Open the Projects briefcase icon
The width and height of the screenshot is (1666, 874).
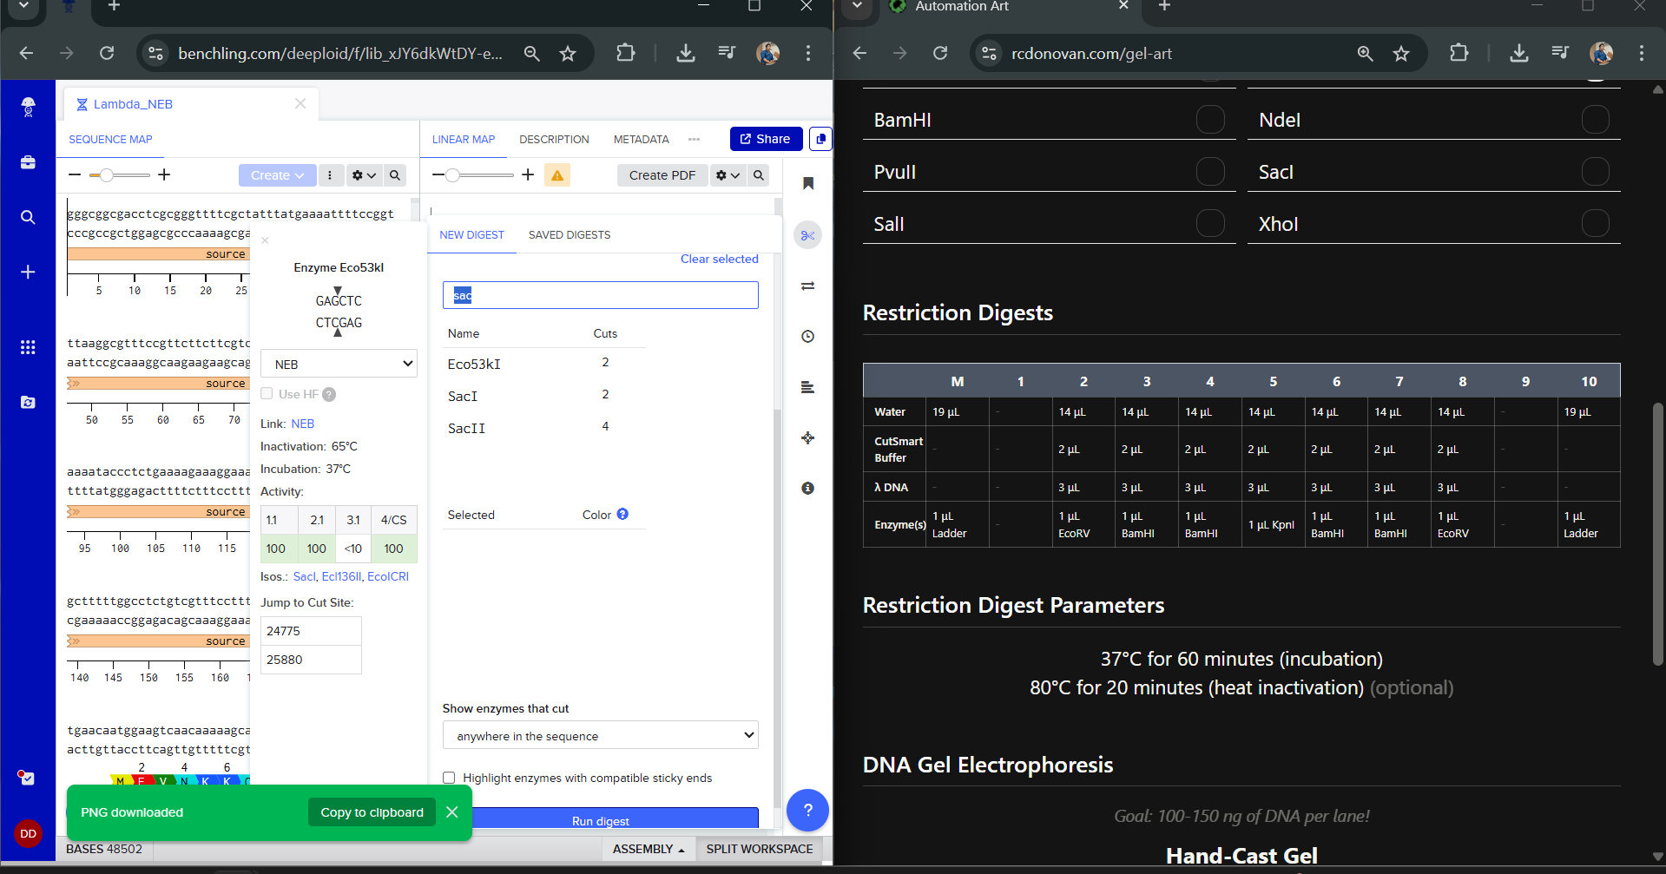(28, 162)
